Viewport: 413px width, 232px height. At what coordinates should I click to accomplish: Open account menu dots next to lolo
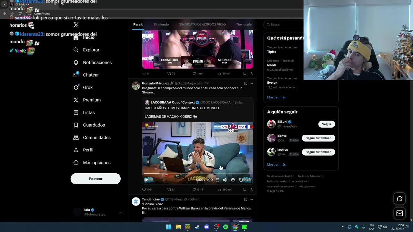[122, 212]
